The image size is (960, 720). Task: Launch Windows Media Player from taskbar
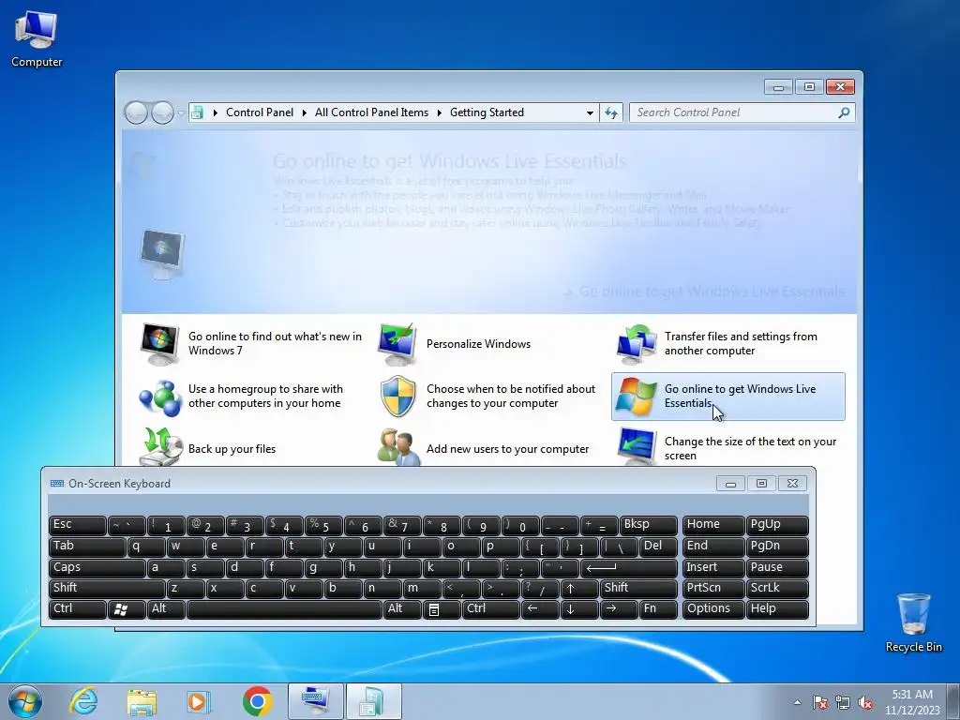coord(198,702)
